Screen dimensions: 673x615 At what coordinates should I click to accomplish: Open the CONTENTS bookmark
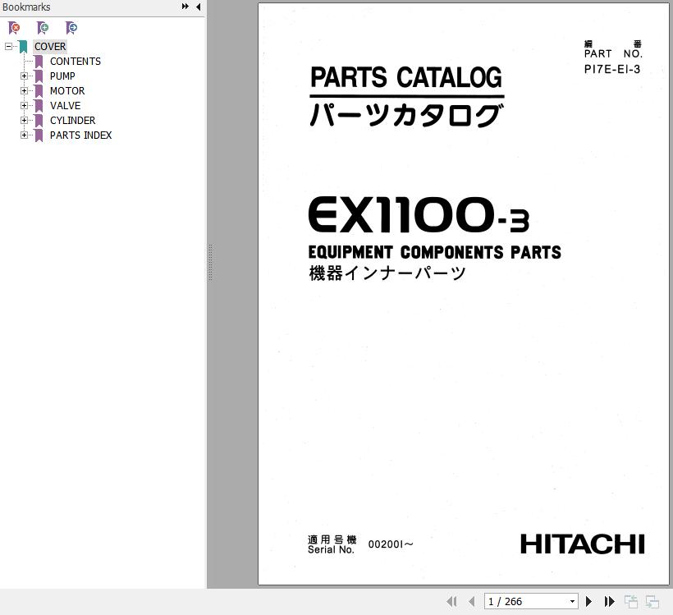coord(76,62)
